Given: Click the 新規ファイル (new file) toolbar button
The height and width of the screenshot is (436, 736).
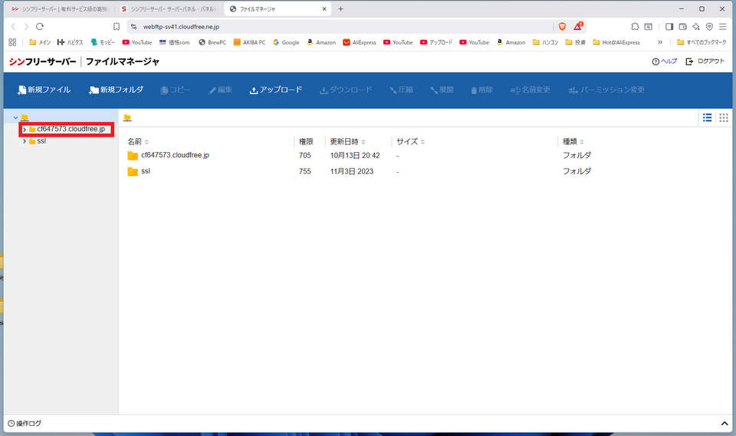Looking at the screenshot, I should click(x=43, y=90).
